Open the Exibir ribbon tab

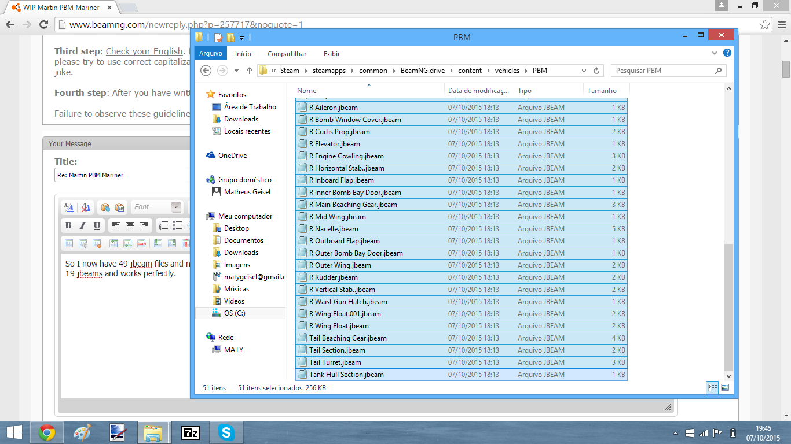click(332, 54)
